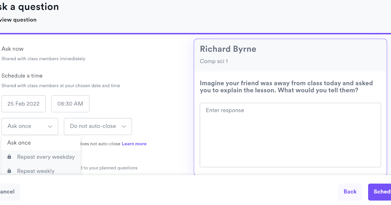This screenshot has width=391, height=205.
Task: Open the Learn more link
Action: click(x=134, y=144)
